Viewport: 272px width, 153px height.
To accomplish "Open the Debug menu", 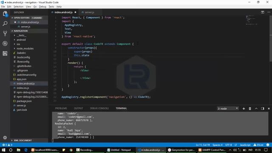I will (x=42, y=7).
